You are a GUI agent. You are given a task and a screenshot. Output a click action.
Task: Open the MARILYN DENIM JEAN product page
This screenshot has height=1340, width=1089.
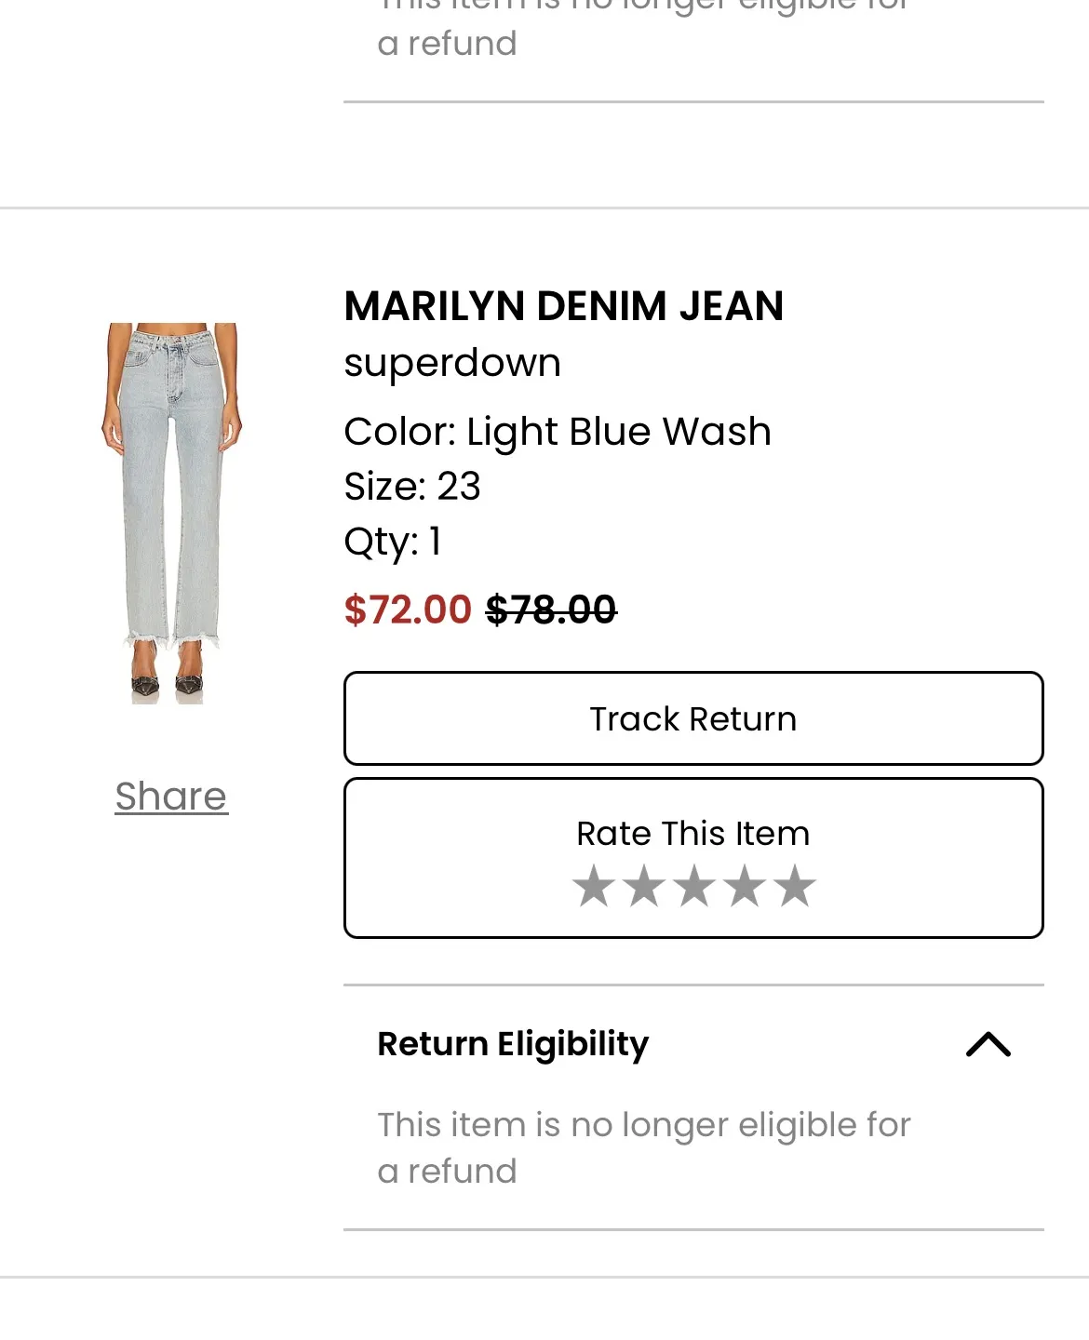tap(564, 305)
